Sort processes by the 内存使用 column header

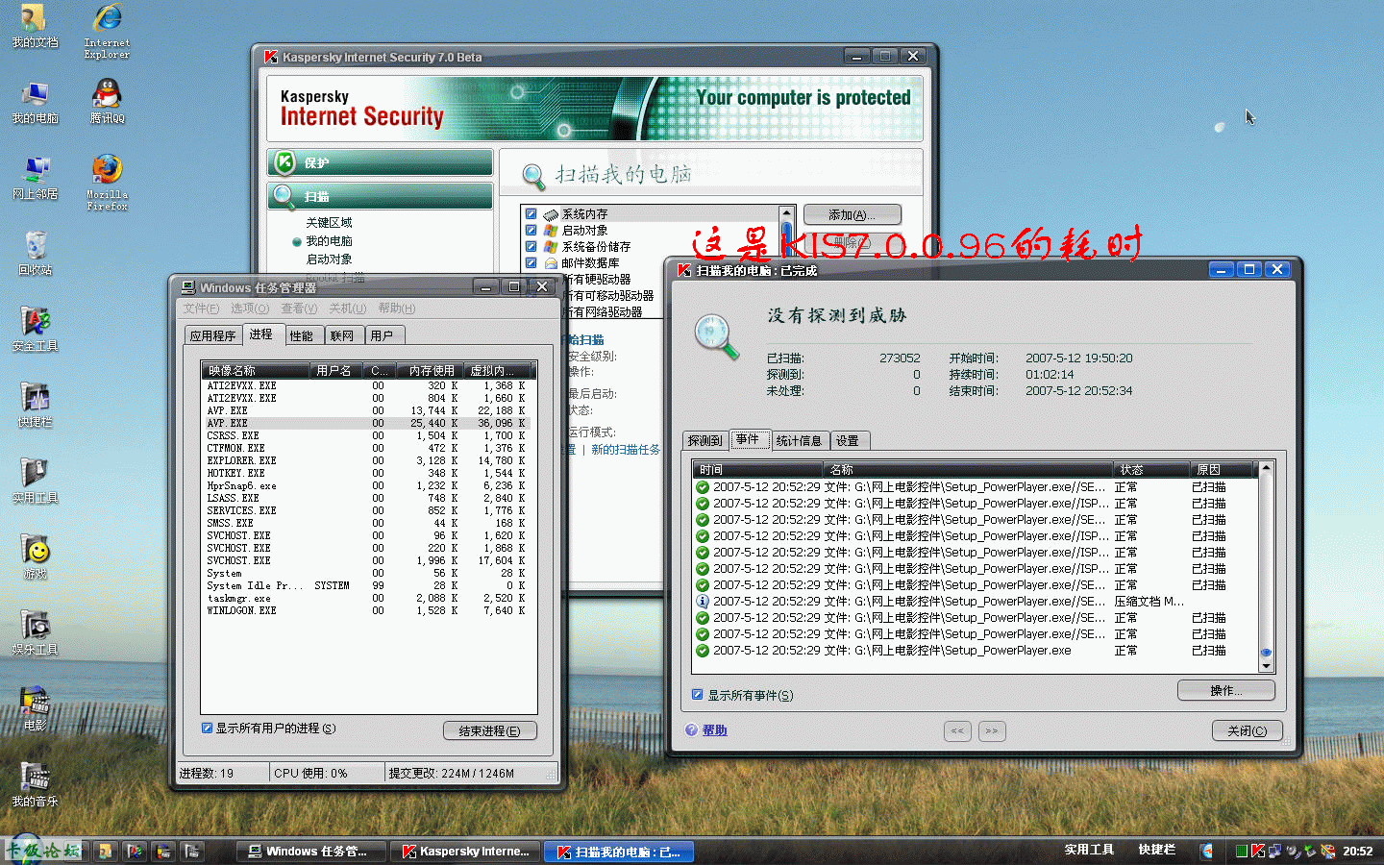(429, 371)
